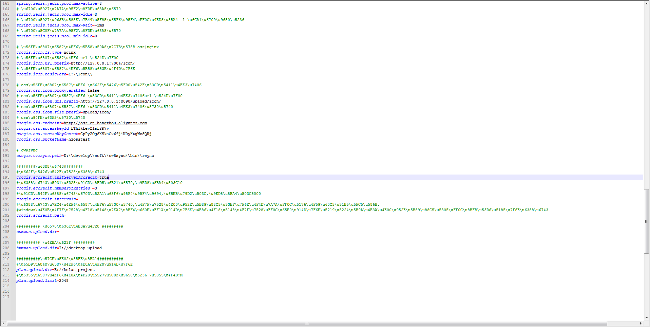Click line number 217 in the gutter
This screenshot has width=650, height=327.
(x=6, y=297)
